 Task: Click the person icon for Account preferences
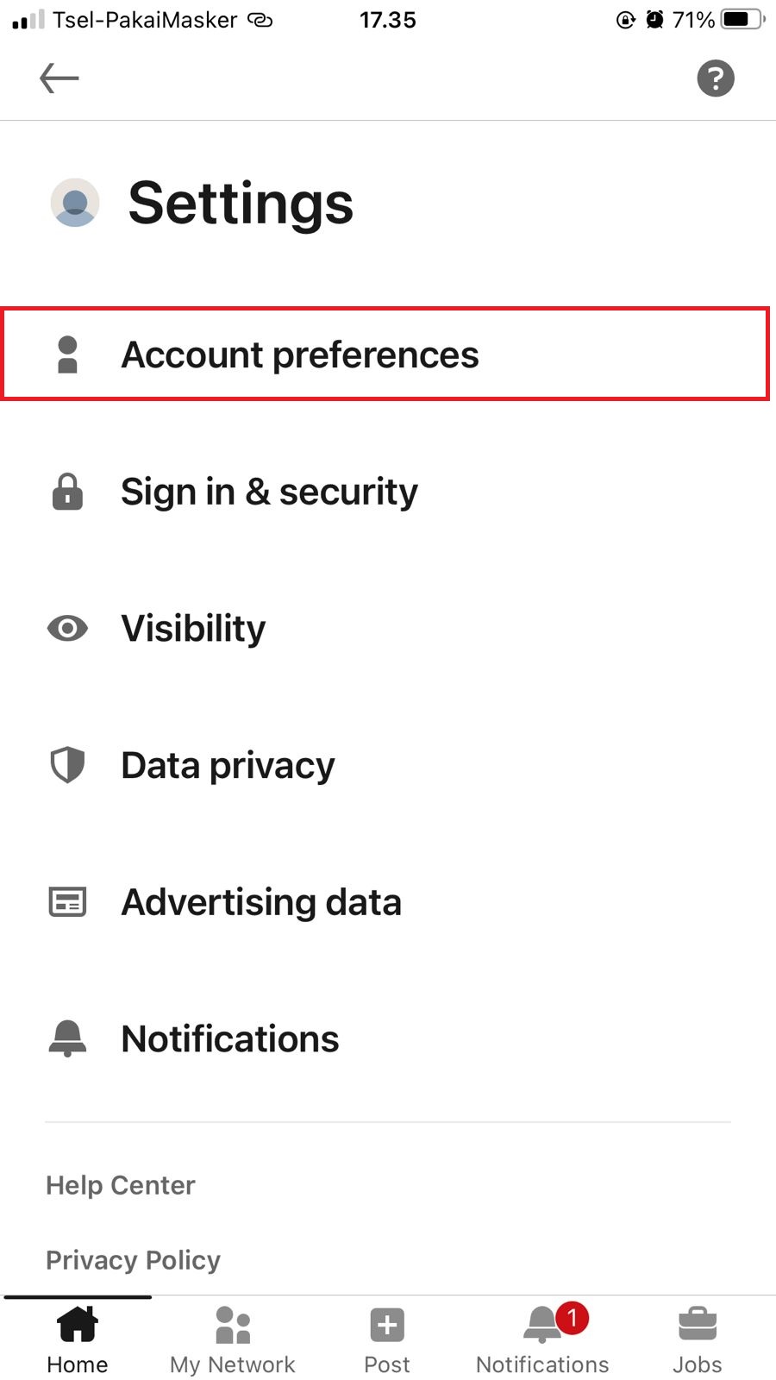coord(67,354)
